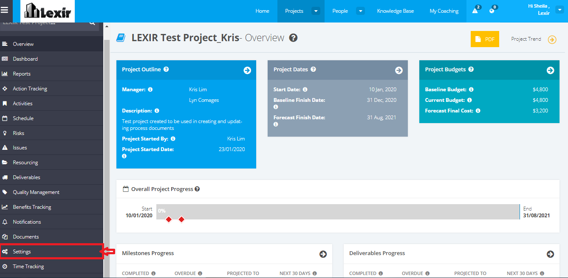
Task: Click the overall project progress bar
Action: 338,212
